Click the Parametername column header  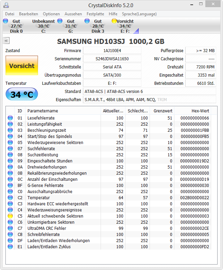[x=63, y=111]
